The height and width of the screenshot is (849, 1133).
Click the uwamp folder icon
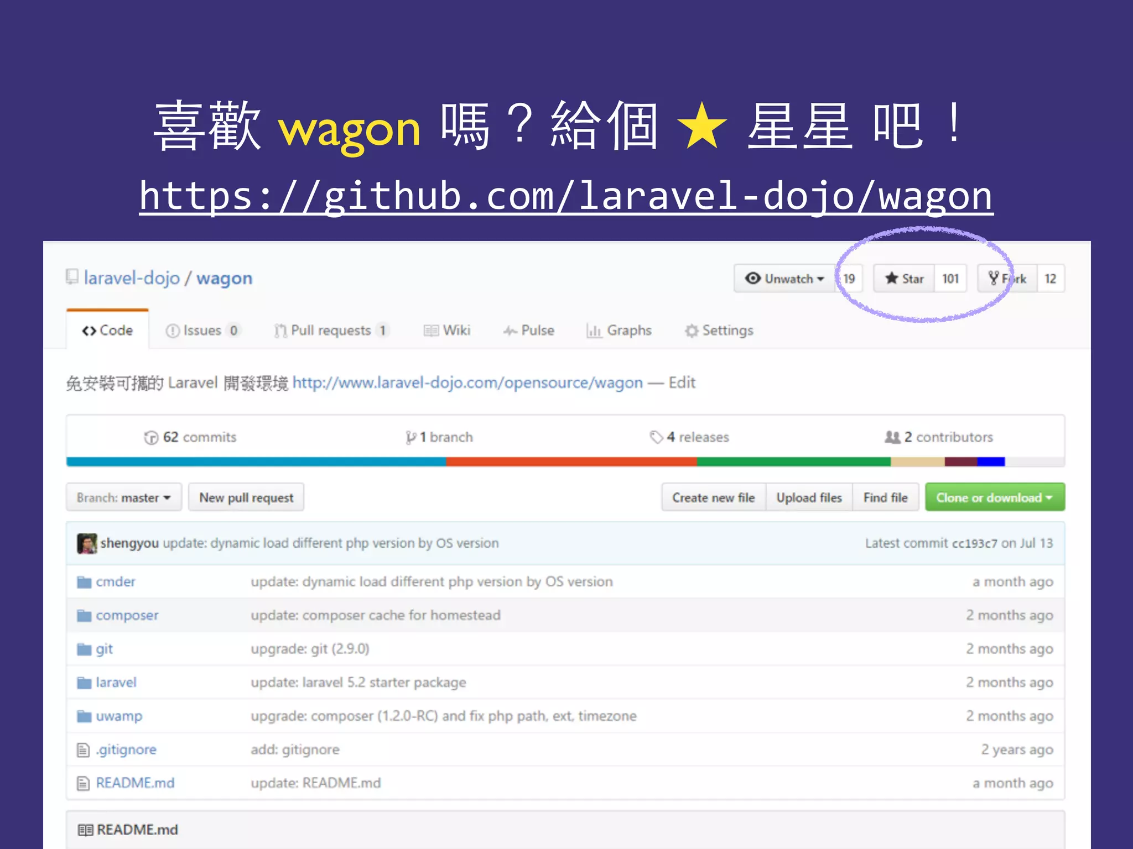(84, 716)
